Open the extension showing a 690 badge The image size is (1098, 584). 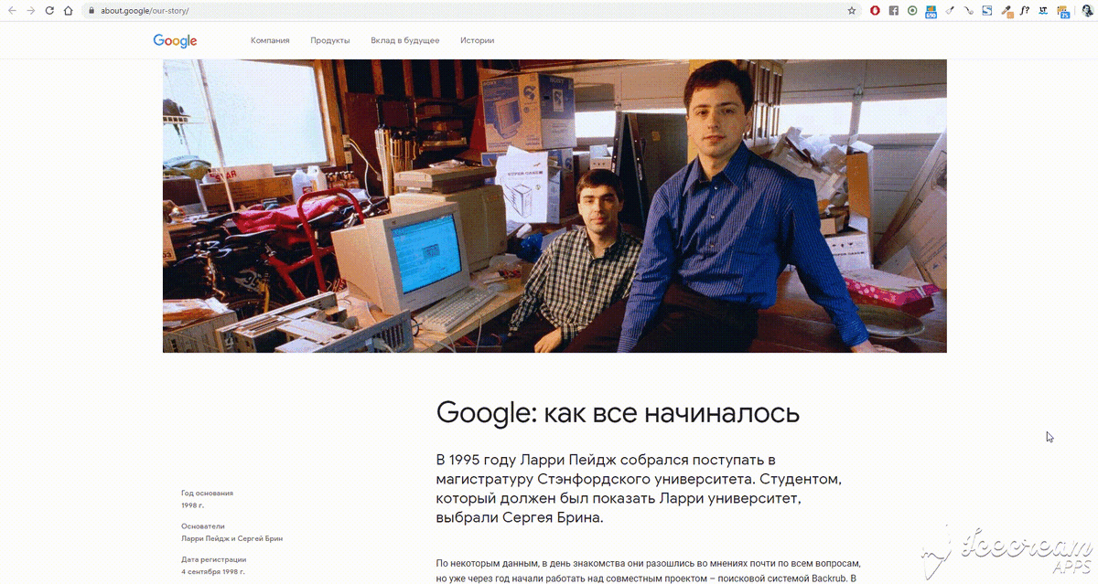(x=931, y=10)
